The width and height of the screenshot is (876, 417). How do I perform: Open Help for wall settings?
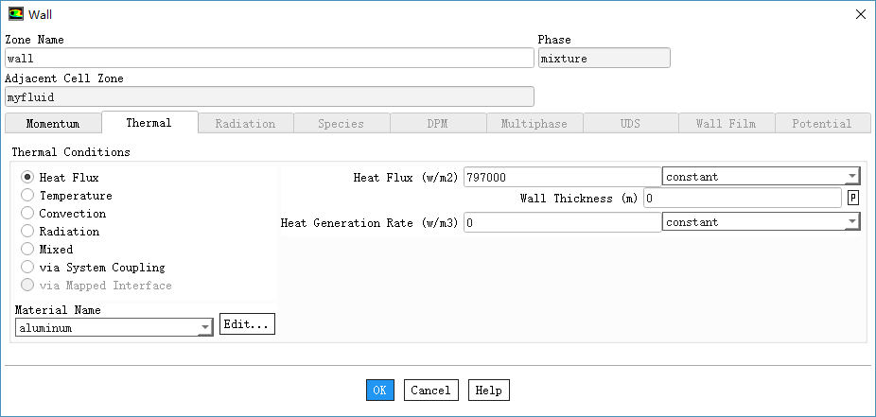(x=488, y=390)
